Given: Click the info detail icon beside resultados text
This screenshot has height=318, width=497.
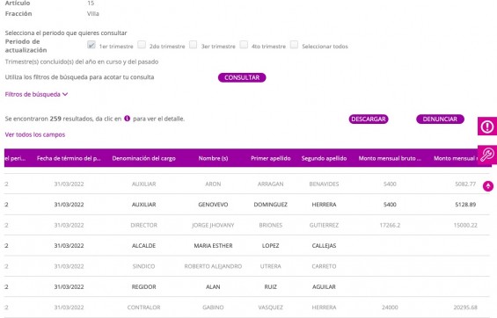Looking at the screenshot, I should 127,119.
